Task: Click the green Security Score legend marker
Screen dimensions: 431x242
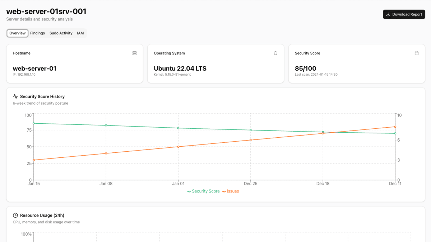Action: point(189,191)
